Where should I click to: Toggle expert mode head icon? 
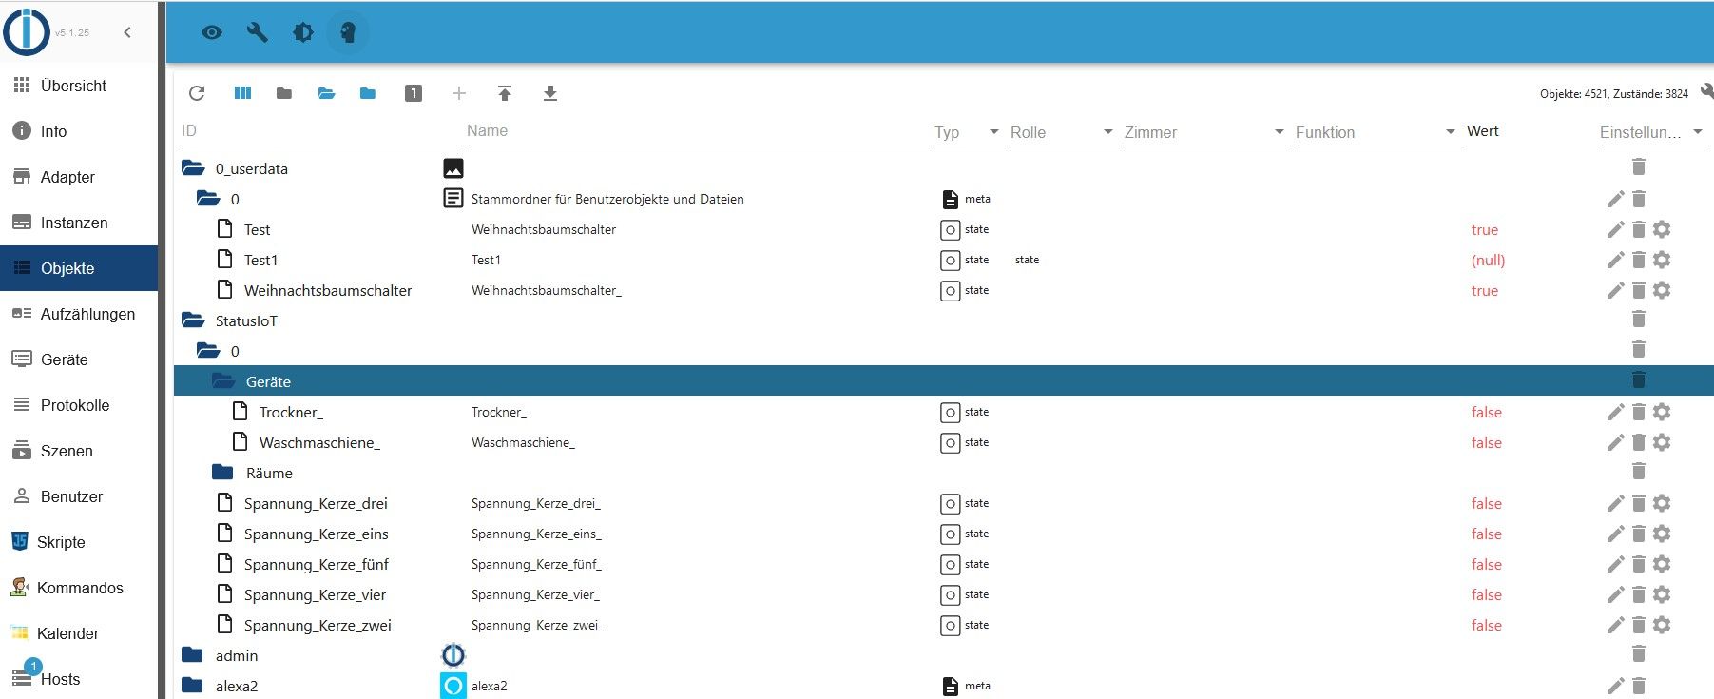(x=348, y=32)
